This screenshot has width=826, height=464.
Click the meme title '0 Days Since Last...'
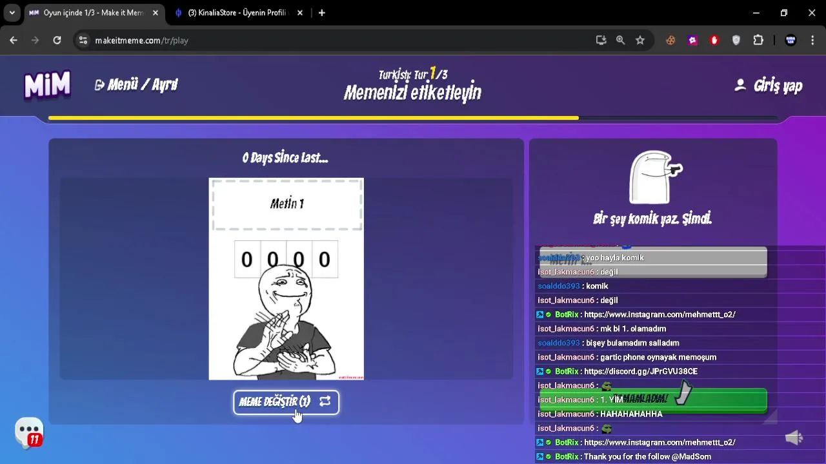285,158
